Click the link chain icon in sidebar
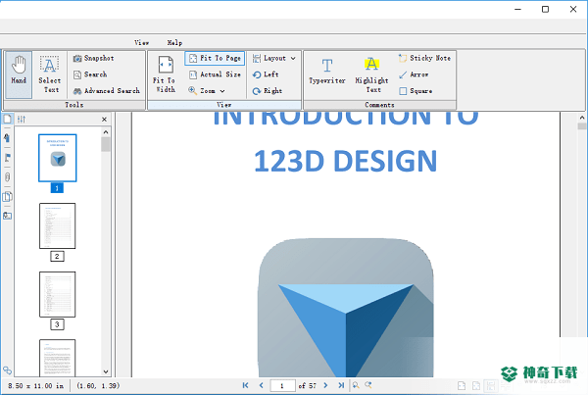The width and height of the screenshot is (588, 395). pyautogui.click(x=7, y=370)
